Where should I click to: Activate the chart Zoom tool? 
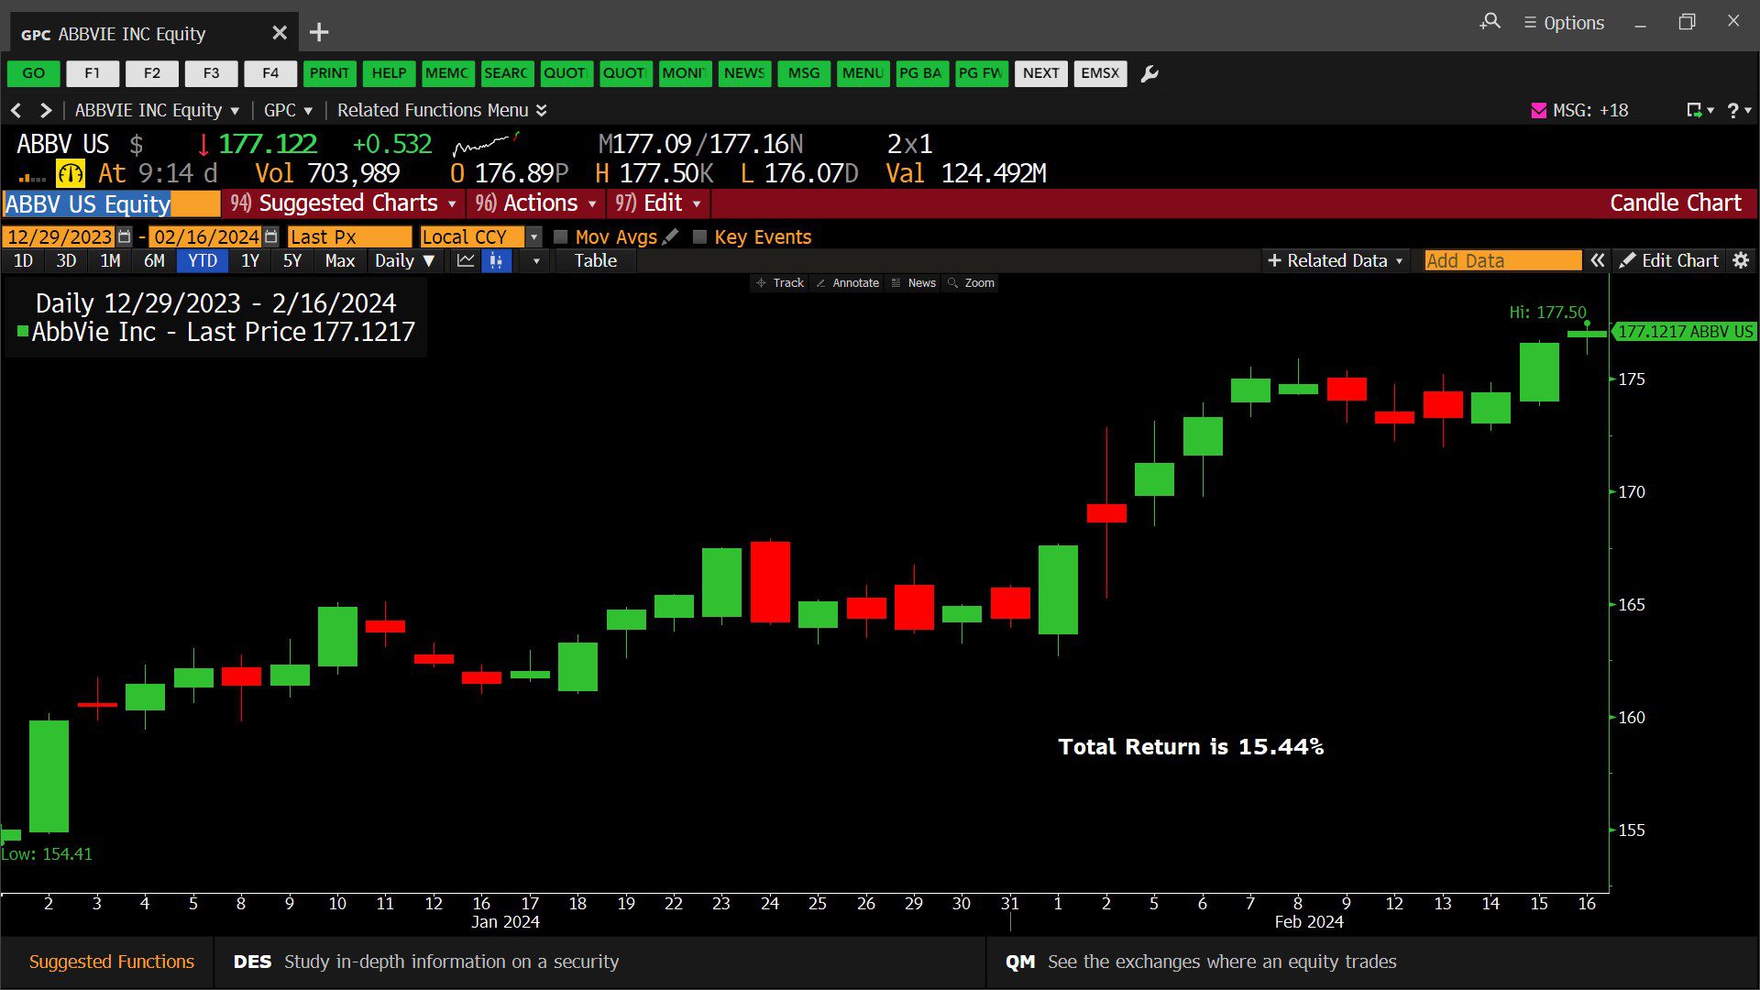coord(972,283)
